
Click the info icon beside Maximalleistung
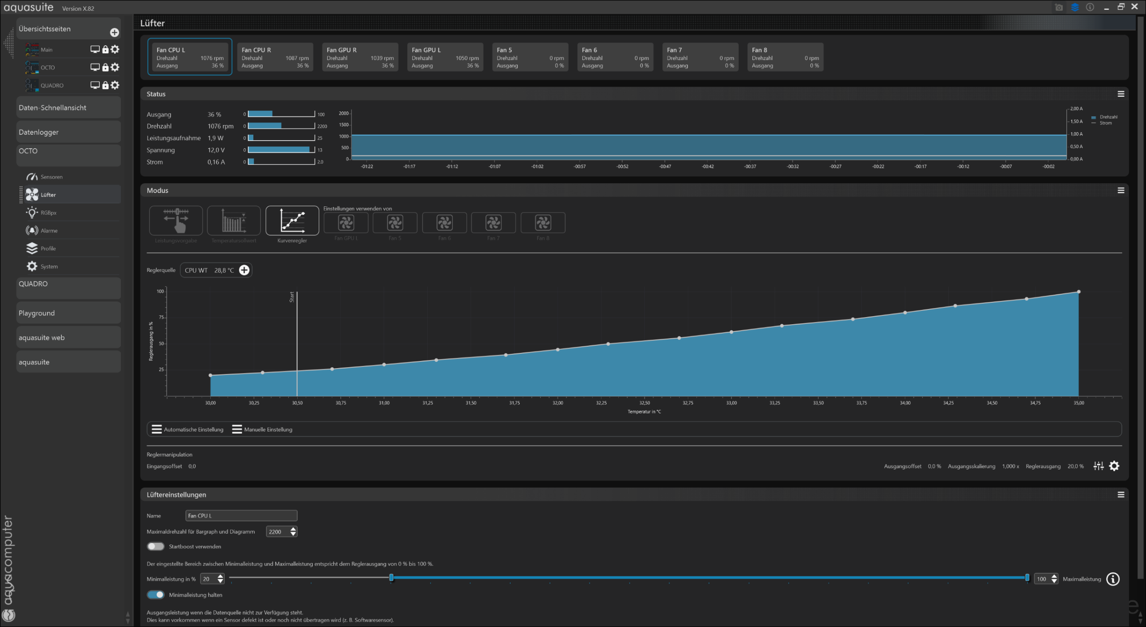click(1112, 579)
